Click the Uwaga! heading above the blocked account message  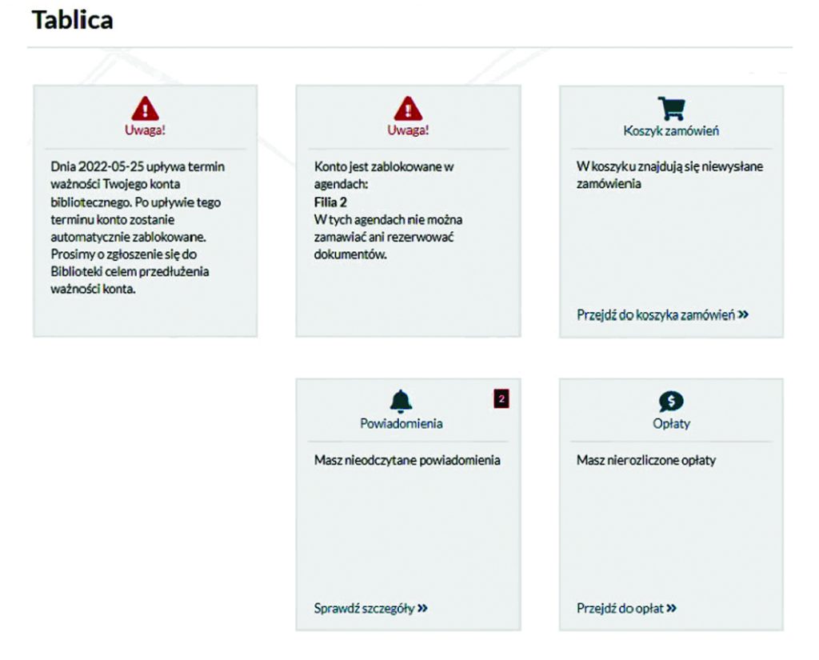coord(408,130)
